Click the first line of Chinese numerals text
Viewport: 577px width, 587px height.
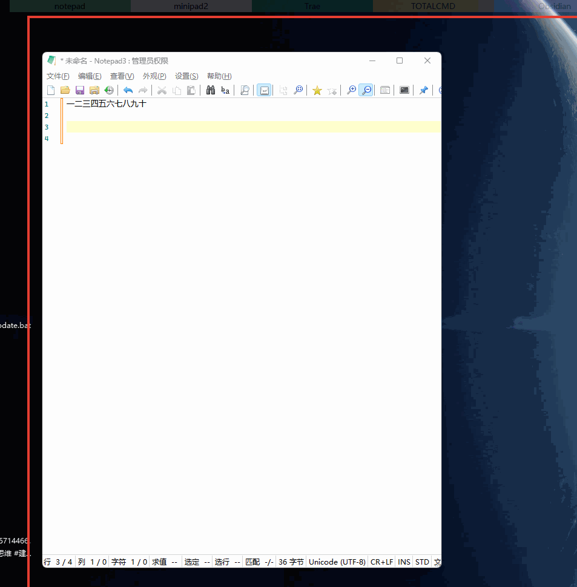107,104
